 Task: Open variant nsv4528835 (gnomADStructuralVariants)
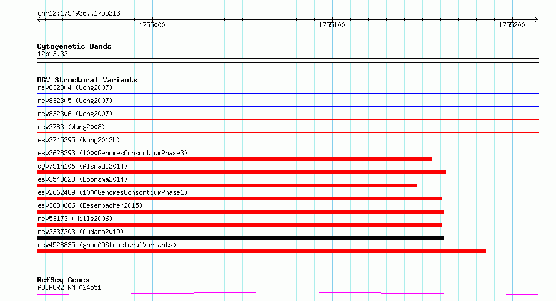[x=107, y=245]
